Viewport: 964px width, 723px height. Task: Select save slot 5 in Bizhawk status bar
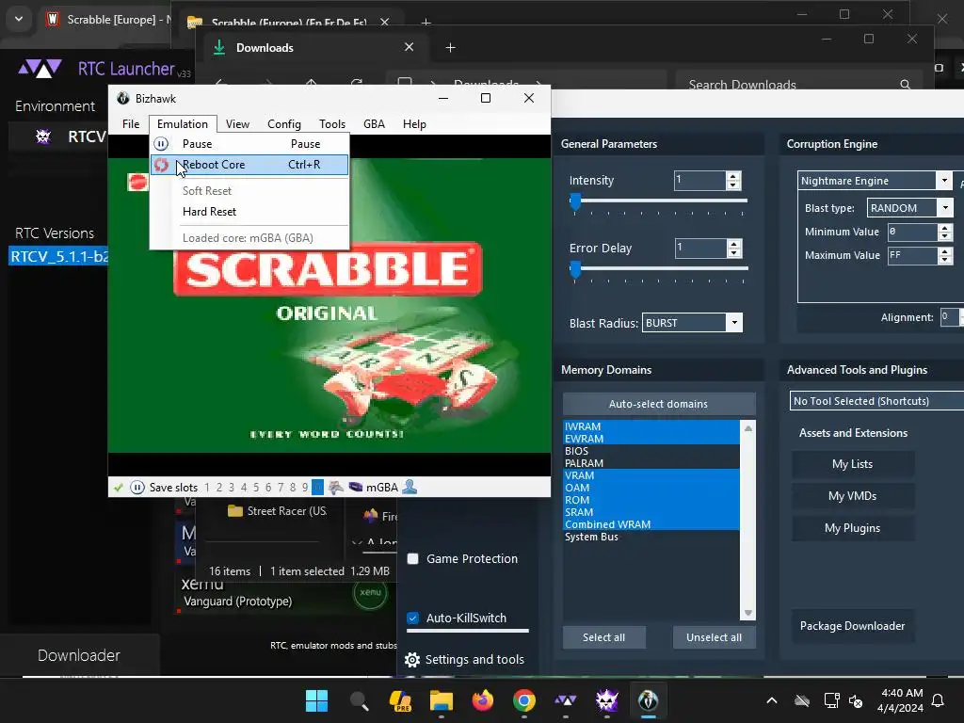click(x=256, y=488)
